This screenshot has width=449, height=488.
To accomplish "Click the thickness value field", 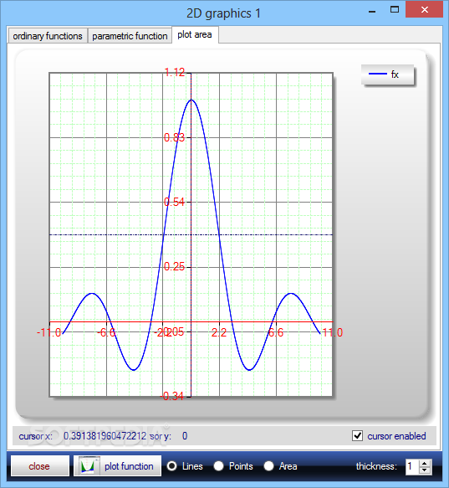I will [412, 466].
